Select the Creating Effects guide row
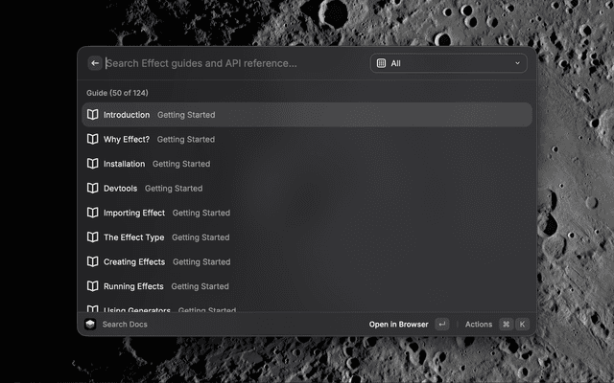The width and height of the screenshot is (614, 383). coord(307,261)
